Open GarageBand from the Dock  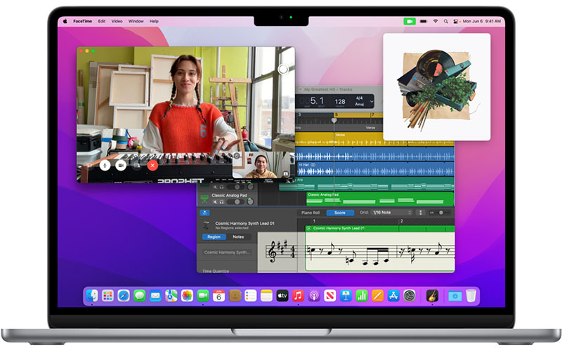pos(431,296)
